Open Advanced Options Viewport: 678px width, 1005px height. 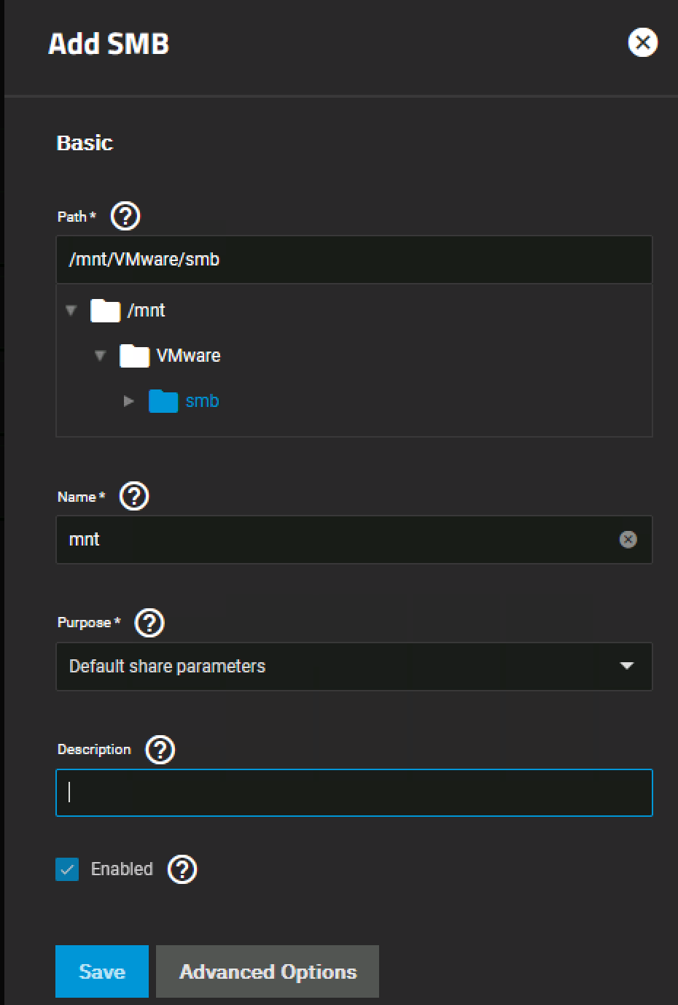pos(268,971)
